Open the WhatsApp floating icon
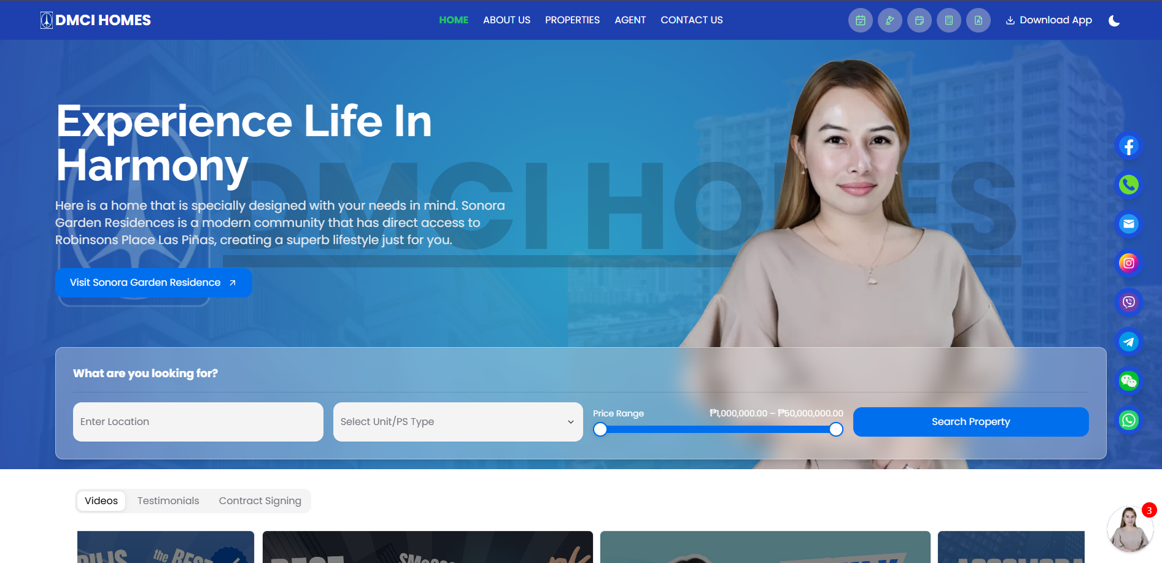 click(1128, 420)
